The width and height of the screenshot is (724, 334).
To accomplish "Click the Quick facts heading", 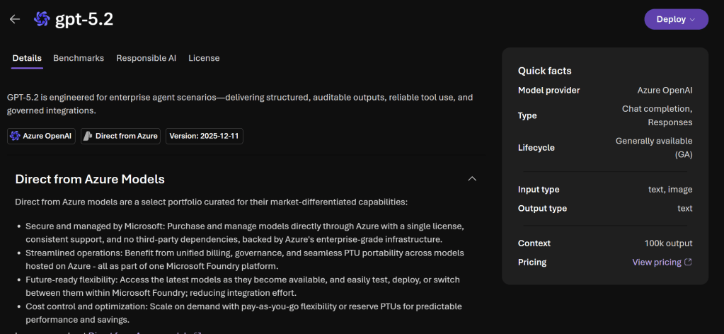I will tap(544, 71).
